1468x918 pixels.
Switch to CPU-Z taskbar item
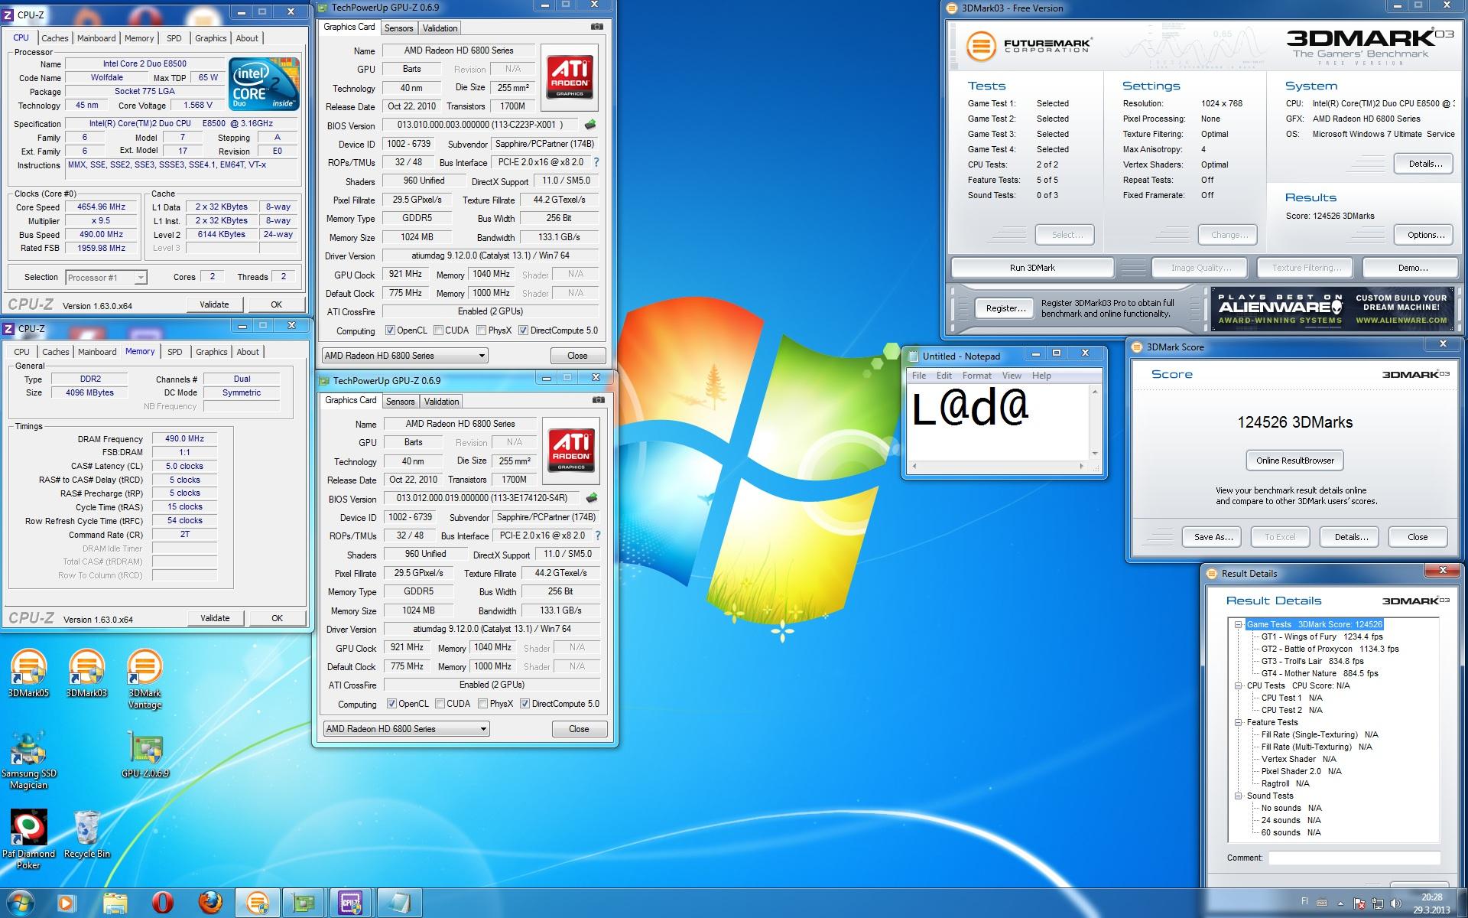pyautogui.click(x=351, y=903)
